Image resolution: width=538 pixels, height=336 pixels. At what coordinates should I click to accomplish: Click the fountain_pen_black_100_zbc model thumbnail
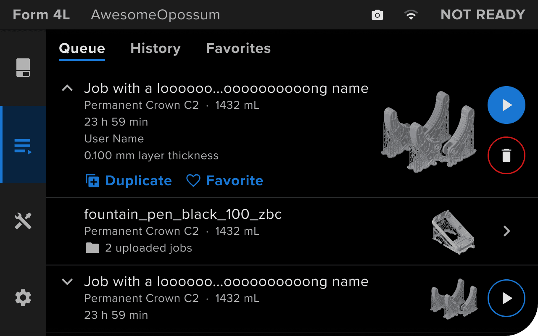click(453, 231)
